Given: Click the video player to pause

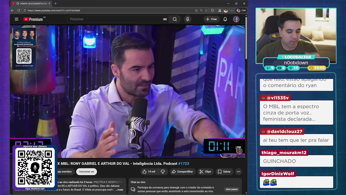Looking at the screenshot, I should click(x=127, y=92).
